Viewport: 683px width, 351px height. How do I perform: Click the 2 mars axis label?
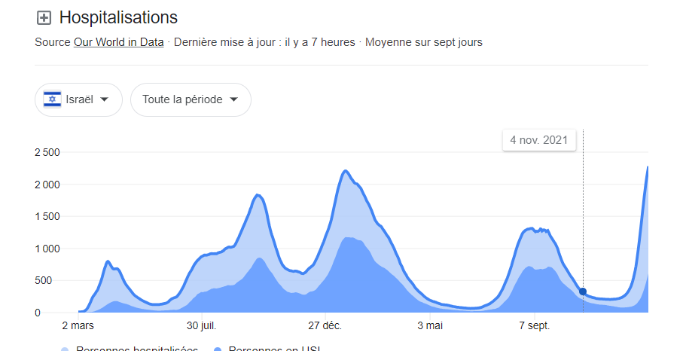[x=78, y=326]
